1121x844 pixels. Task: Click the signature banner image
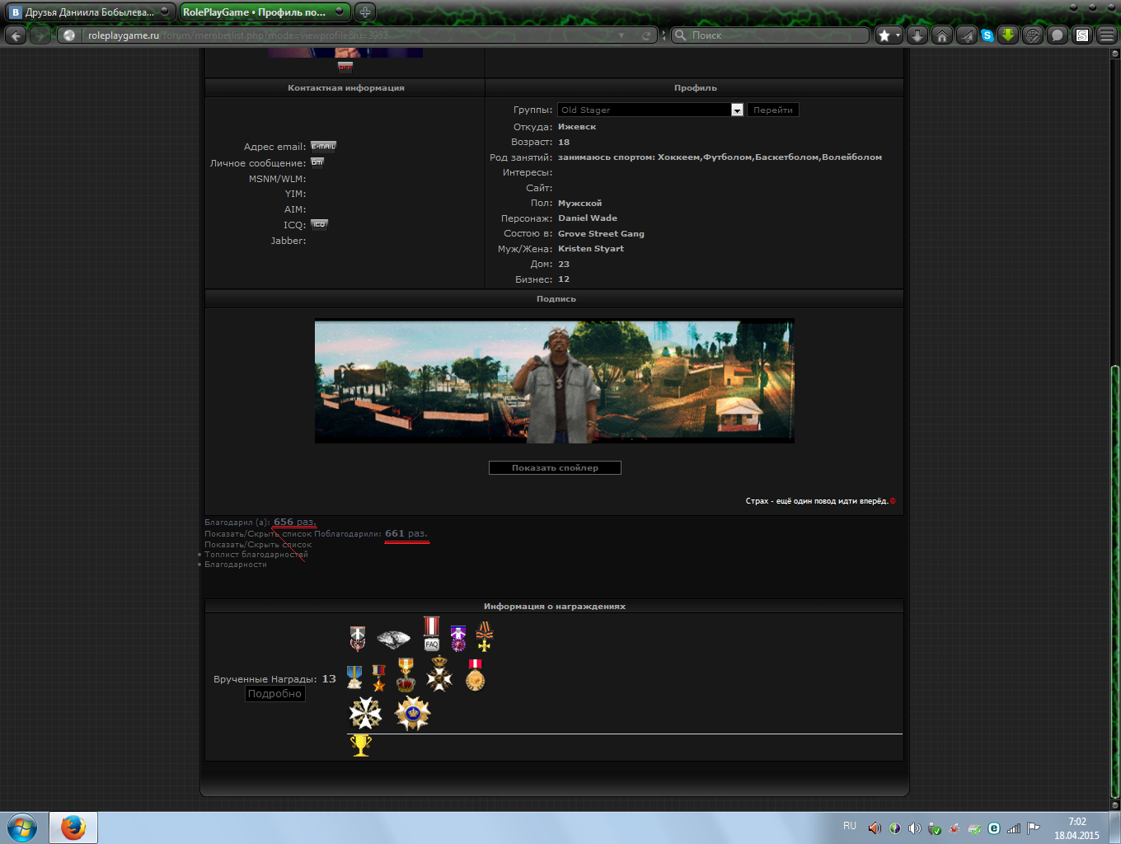[554, 381]
